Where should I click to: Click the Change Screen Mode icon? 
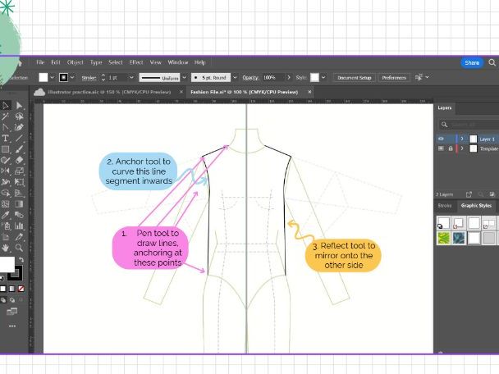point(12,311)
